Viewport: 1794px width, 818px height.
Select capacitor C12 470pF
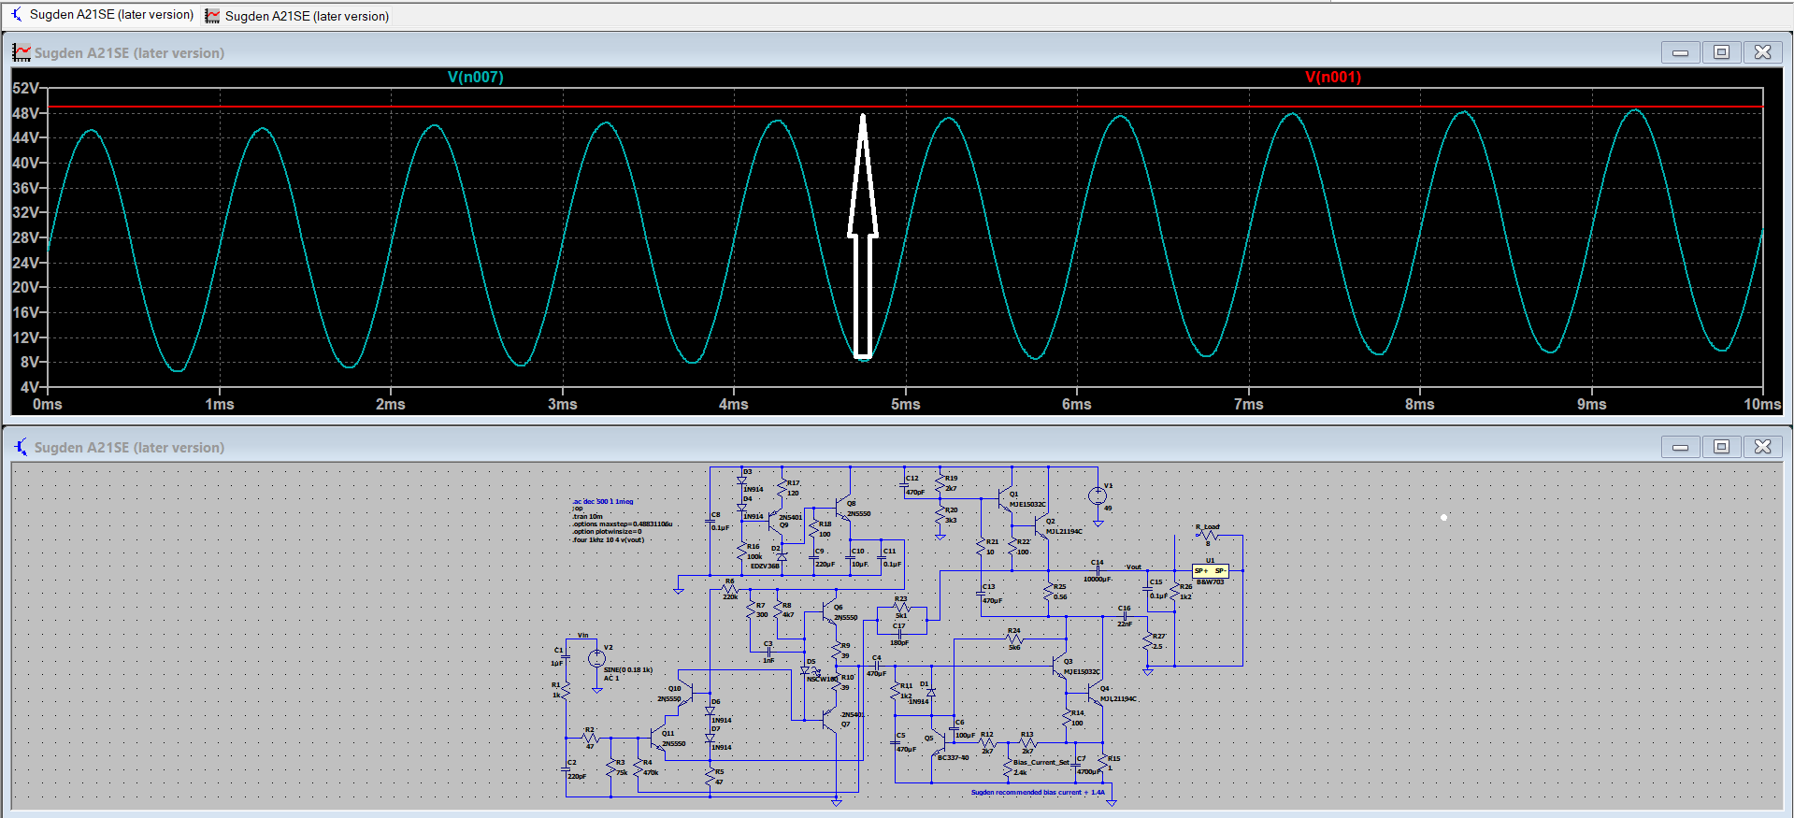point(904,485)
